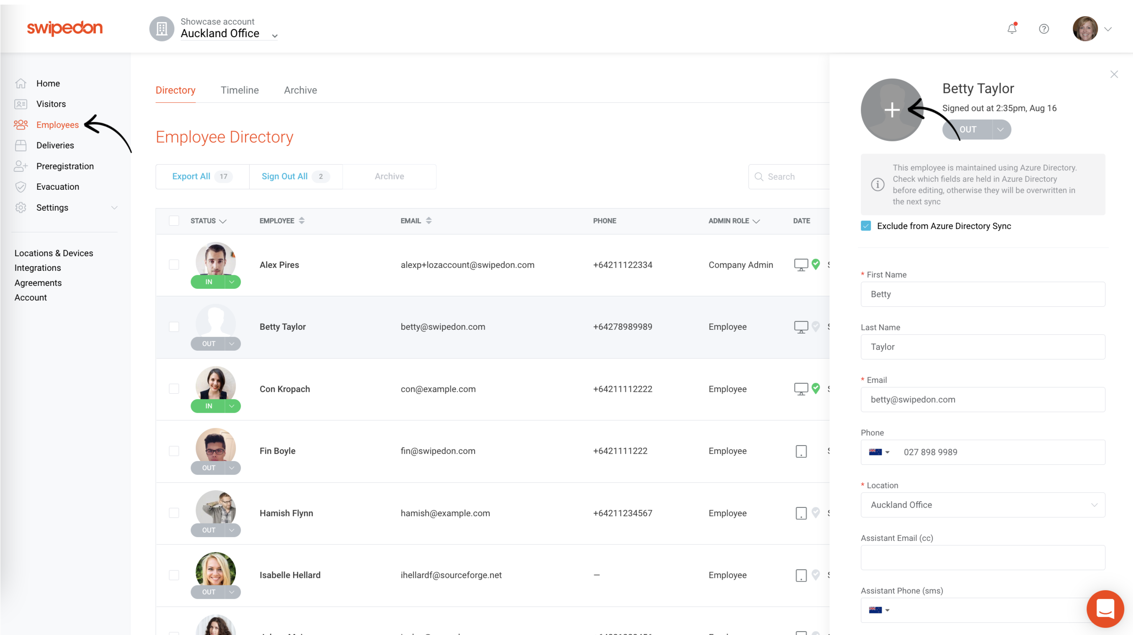Viewport: 1133px width, 635px height.
Task: Click the Visitors sidebar icon
Action: click(x=20, y=104)
